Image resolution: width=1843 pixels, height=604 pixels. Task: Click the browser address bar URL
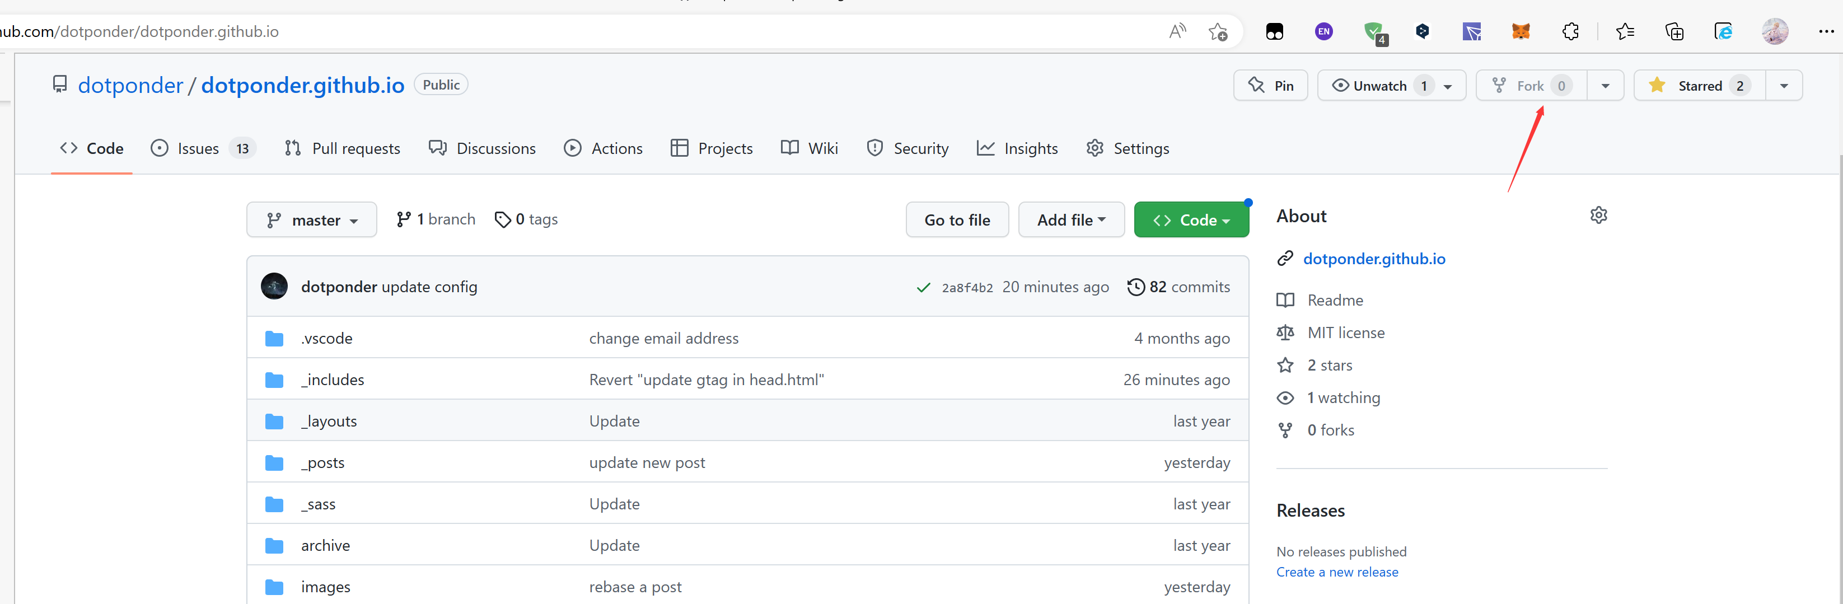click(x=139, y=31)
